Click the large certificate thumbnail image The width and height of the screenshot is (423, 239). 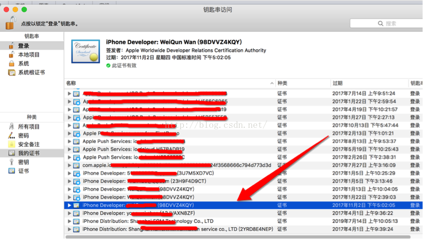pyautogui.click(x=86, y=51)
